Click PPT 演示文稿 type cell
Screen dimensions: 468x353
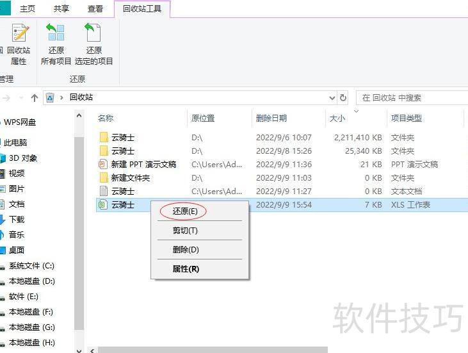pos(414,164)
